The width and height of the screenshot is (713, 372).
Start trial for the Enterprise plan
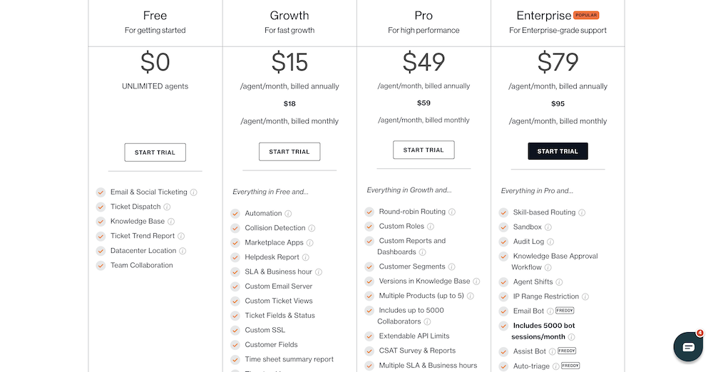coord(558,151)
